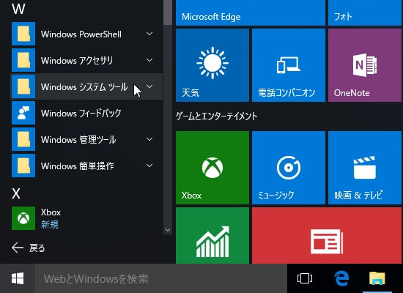This screenshot has height=293, width=403.
Task: Click the 新規 label under Xbox
Action: tap(50, 225)
